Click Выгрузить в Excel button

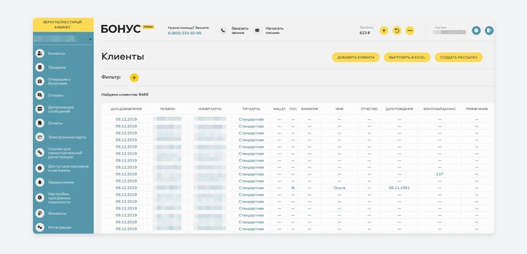click(407, 57)
